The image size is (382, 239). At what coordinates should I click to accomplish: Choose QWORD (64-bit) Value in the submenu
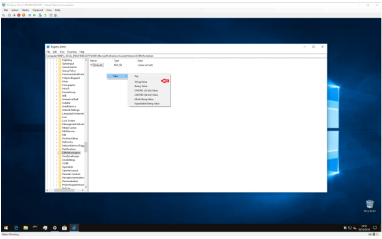[149, 95]
